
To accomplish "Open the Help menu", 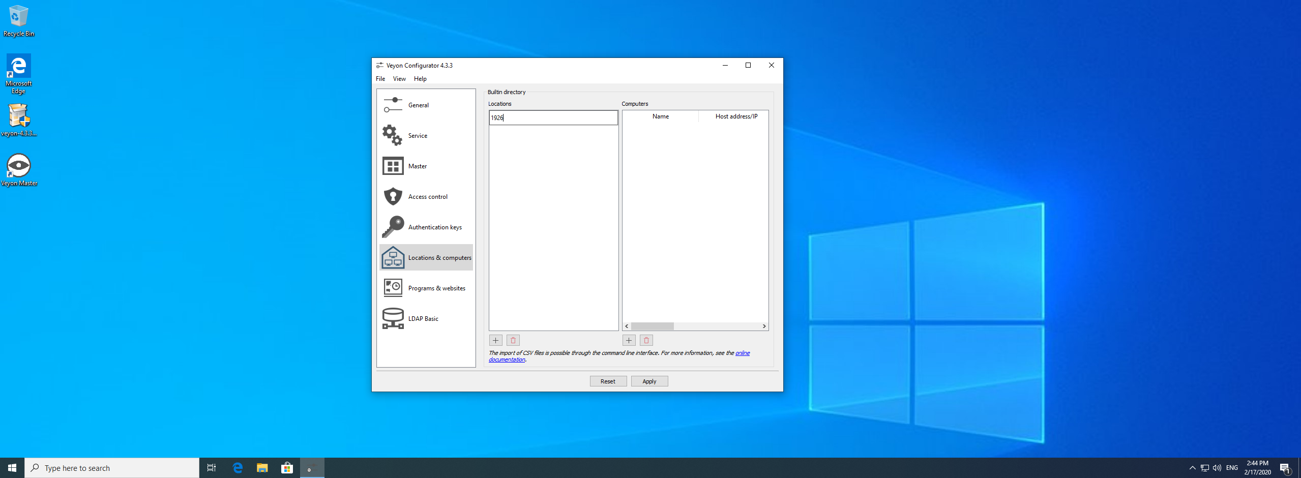I will 420,79.
